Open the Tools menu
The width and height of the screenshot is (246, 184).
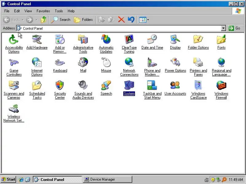coord(59,11)
